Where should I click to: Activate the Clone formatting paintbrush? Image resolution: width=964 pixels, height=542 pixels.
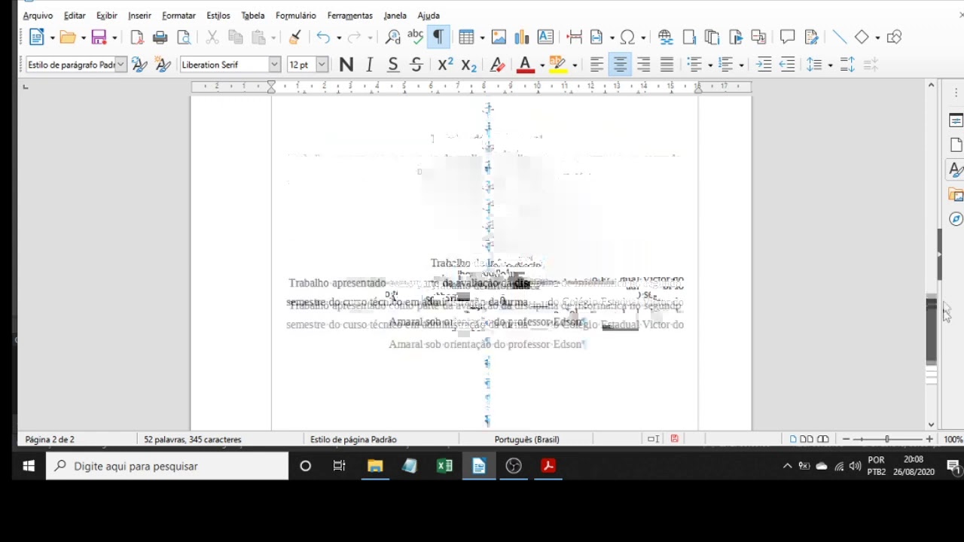point(295,37)
